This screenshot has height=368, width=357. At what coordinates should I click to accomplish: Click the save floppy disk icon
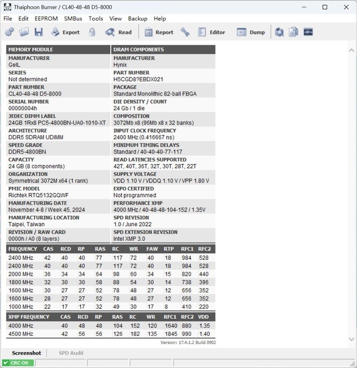tap(38, 32)
